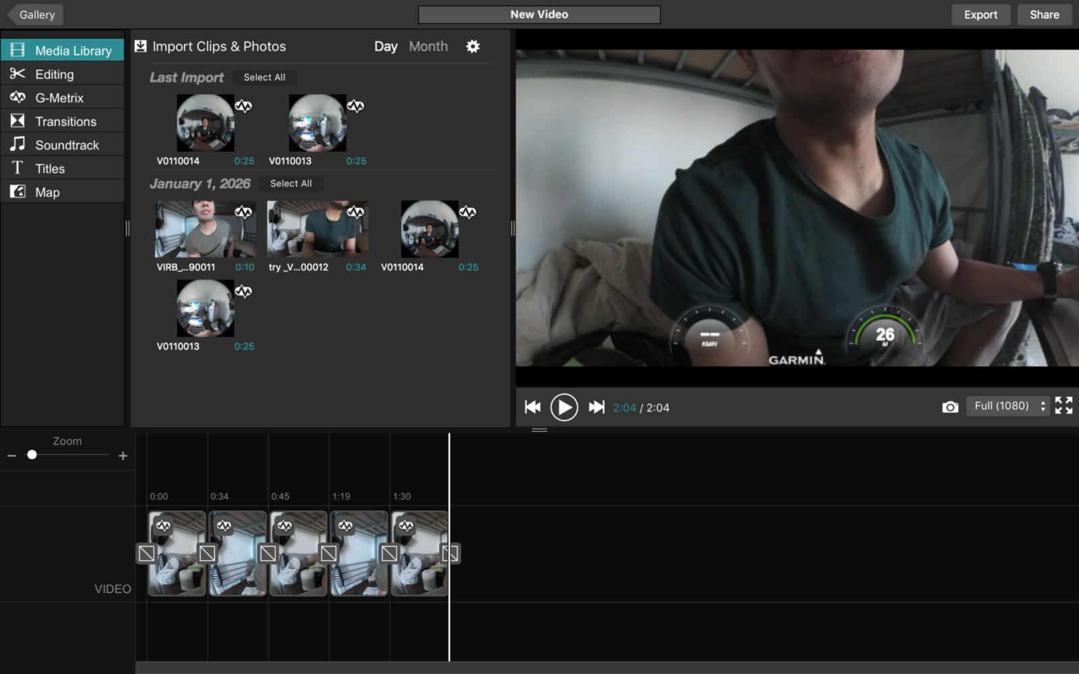The image size is (1079, 674).
Task: Click the zoom out minus icon
Action: (11, 456)
